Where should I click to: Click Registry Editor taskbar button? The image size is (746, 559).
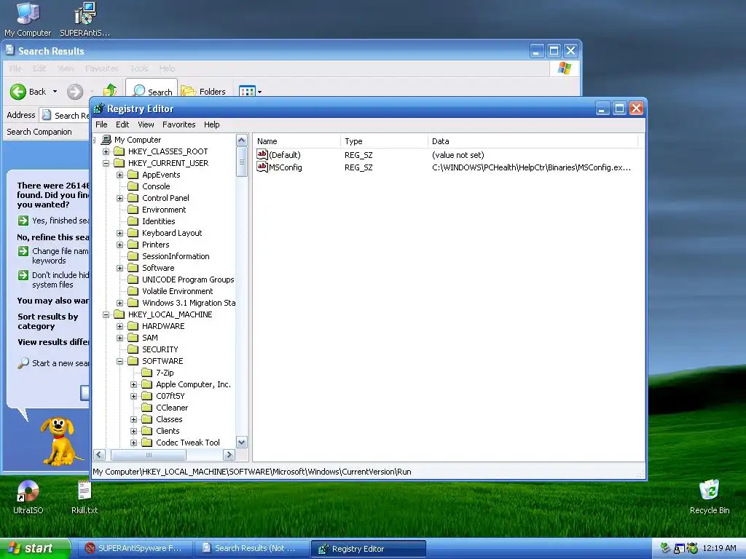pyautogui.click(x=368, y=549)
